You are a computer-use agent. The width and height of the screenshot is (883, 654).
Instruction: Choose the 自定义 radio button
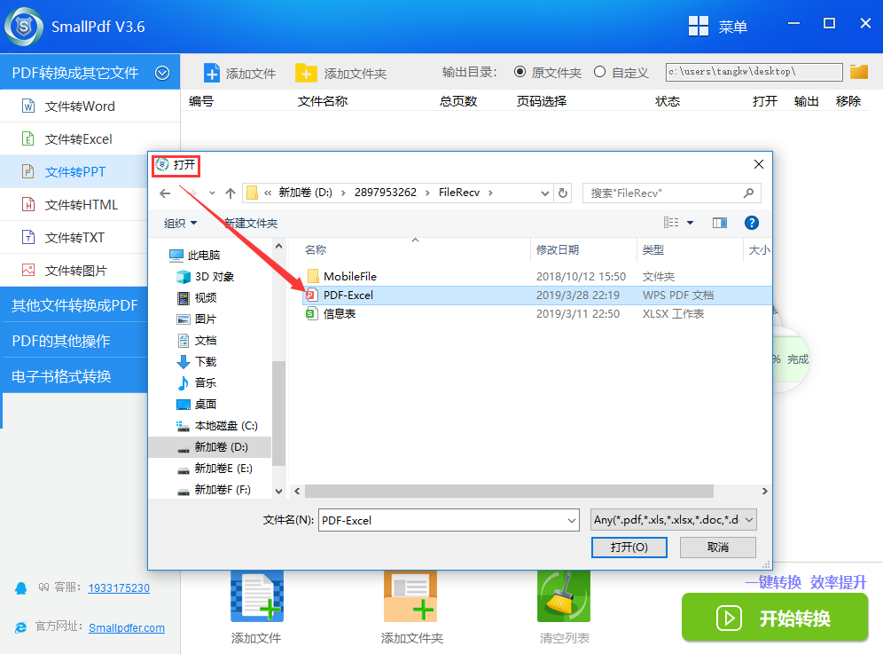(599, 72)
